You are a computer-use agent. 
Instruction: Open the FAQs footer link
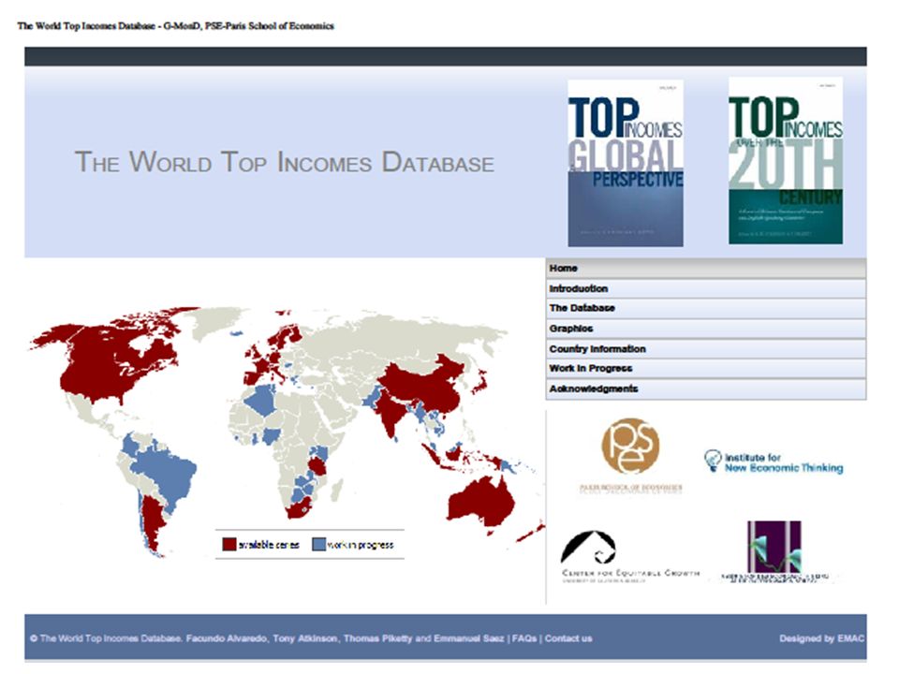tap(524, 638)
